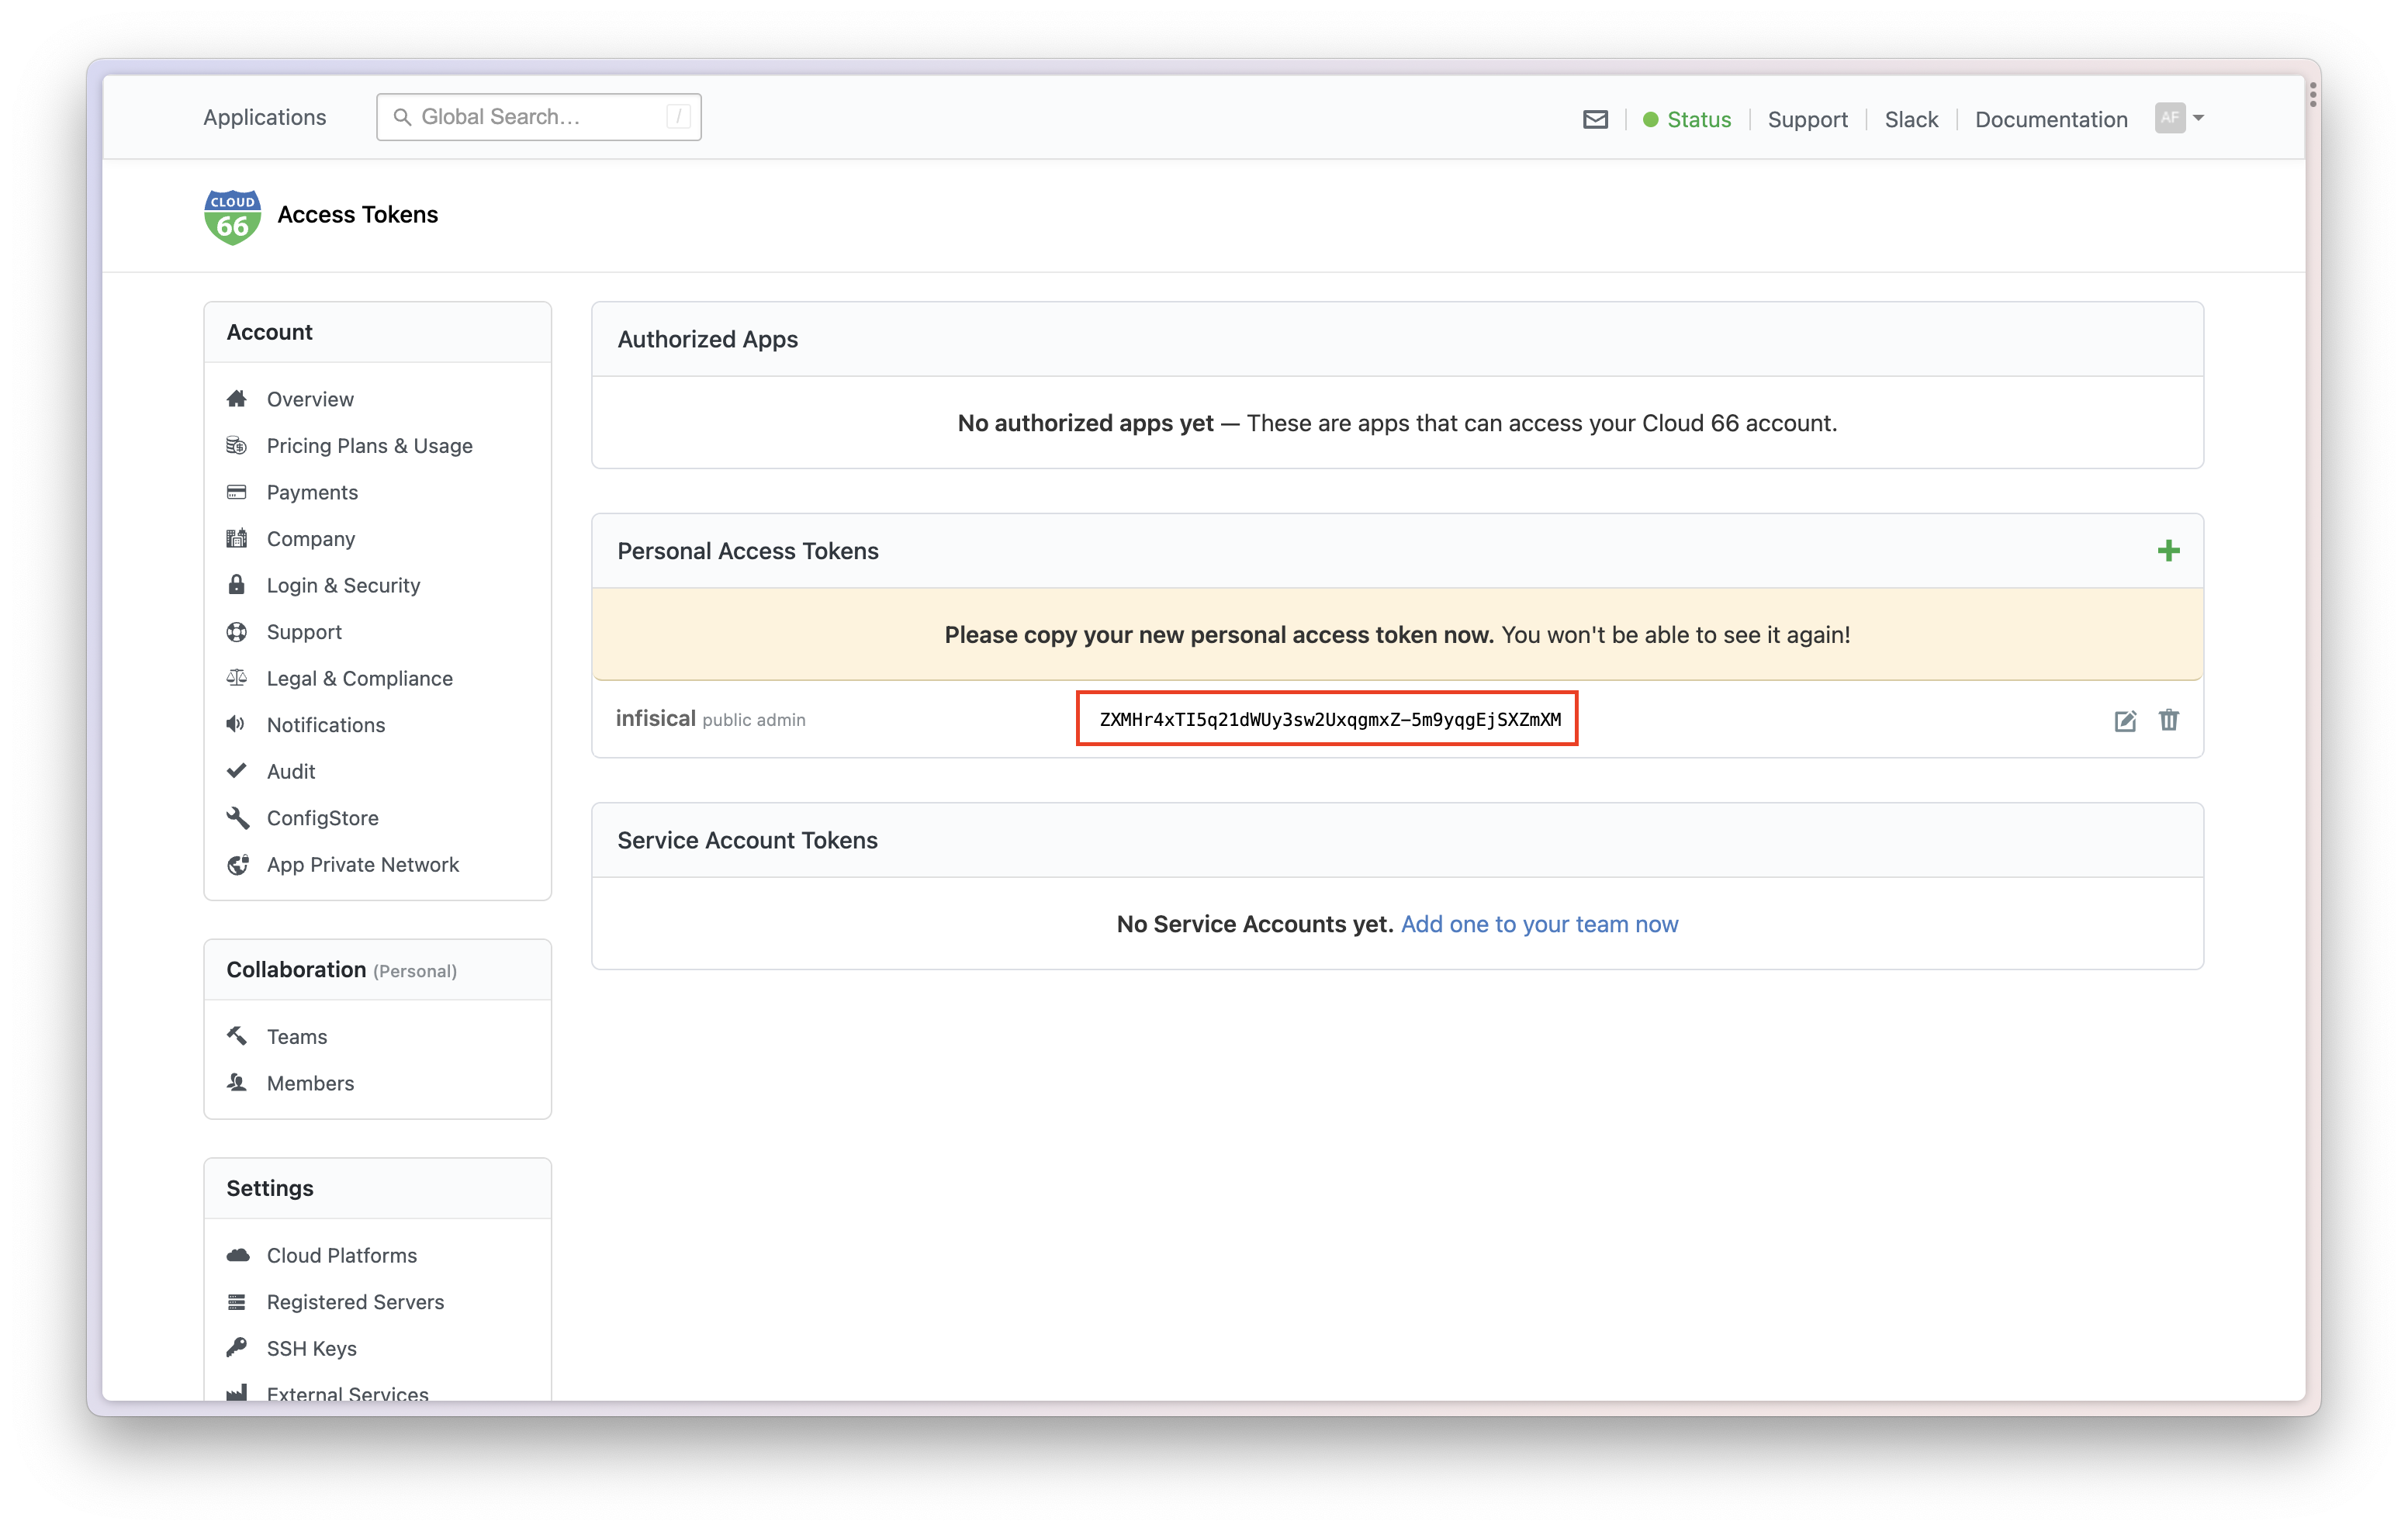Click the edit icon for infisical token

coord(2125,720)
